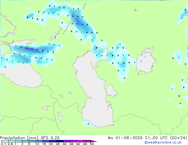Viewport: 188px width, 145px height.
Task: Click the legend label '25'
Action: [x=58, y=144]
